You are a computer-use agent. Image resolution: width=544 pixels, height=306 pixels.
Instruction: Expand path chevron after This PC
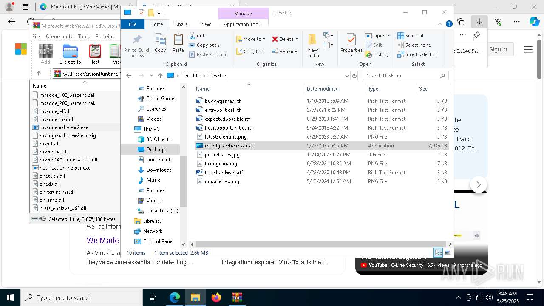[x=204, y=76]
